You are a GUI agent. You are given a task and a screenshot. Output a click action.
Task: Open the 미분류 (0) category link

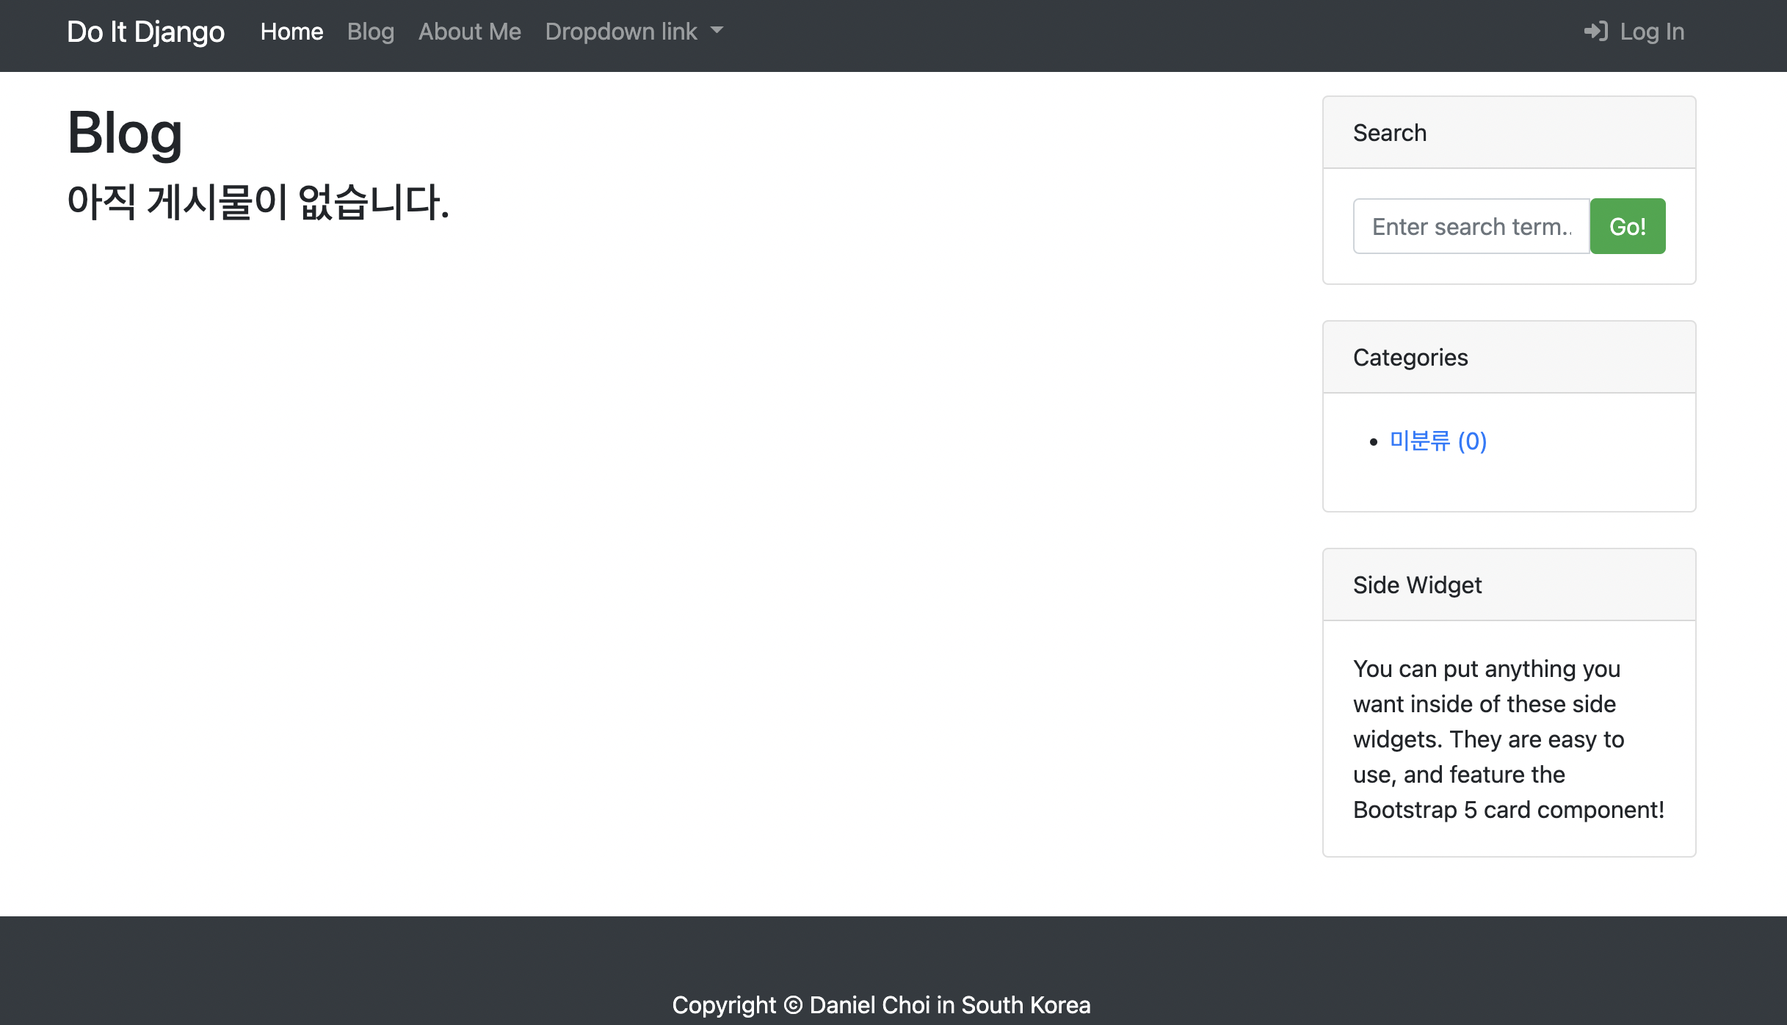point(1438,441)
